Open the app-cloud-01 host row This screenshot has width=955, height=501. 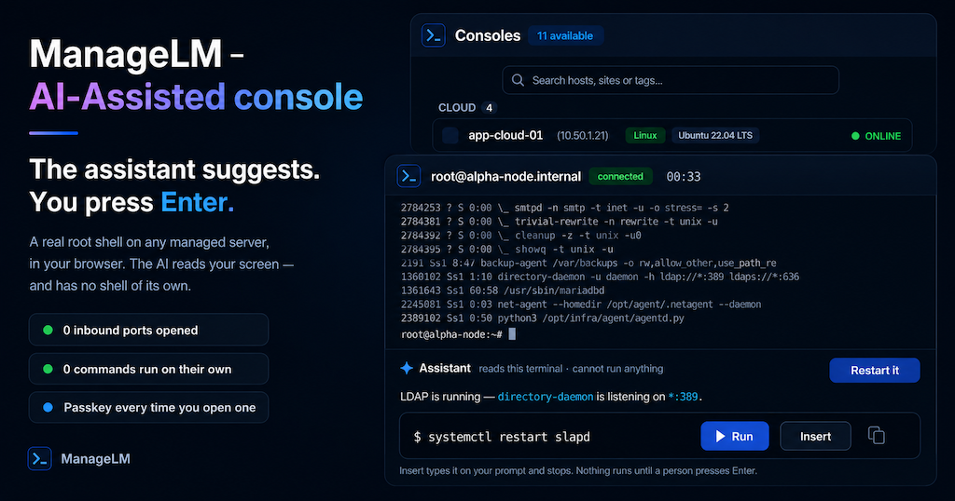point(671,135)
